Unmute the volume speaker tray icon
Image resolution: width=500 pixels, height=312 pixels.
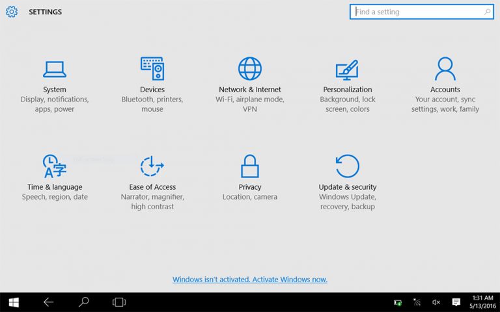(x=436, y=303)
